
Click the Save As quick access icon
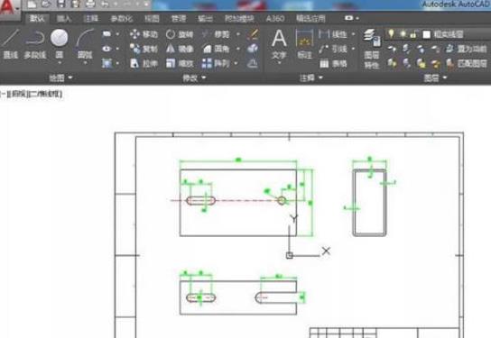click(76, 5)
